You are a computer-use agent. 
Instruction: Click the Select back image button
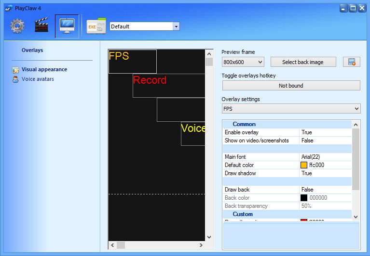(302, 62)
